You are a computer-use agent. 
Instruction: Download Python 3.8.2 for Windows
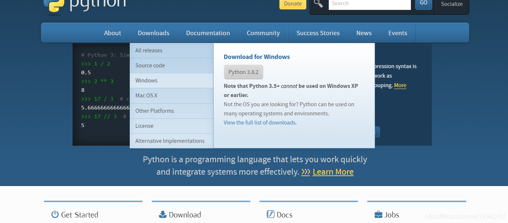(x=243, y=72)
